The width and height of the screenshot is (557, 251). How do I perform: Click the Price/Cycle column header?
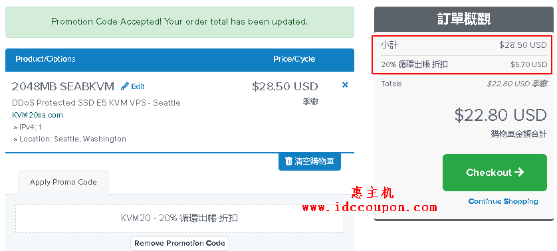click(x=294, y=59)
